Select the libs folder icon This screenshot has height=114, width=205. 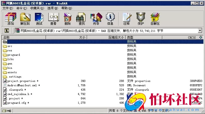(x=5, y=59)
